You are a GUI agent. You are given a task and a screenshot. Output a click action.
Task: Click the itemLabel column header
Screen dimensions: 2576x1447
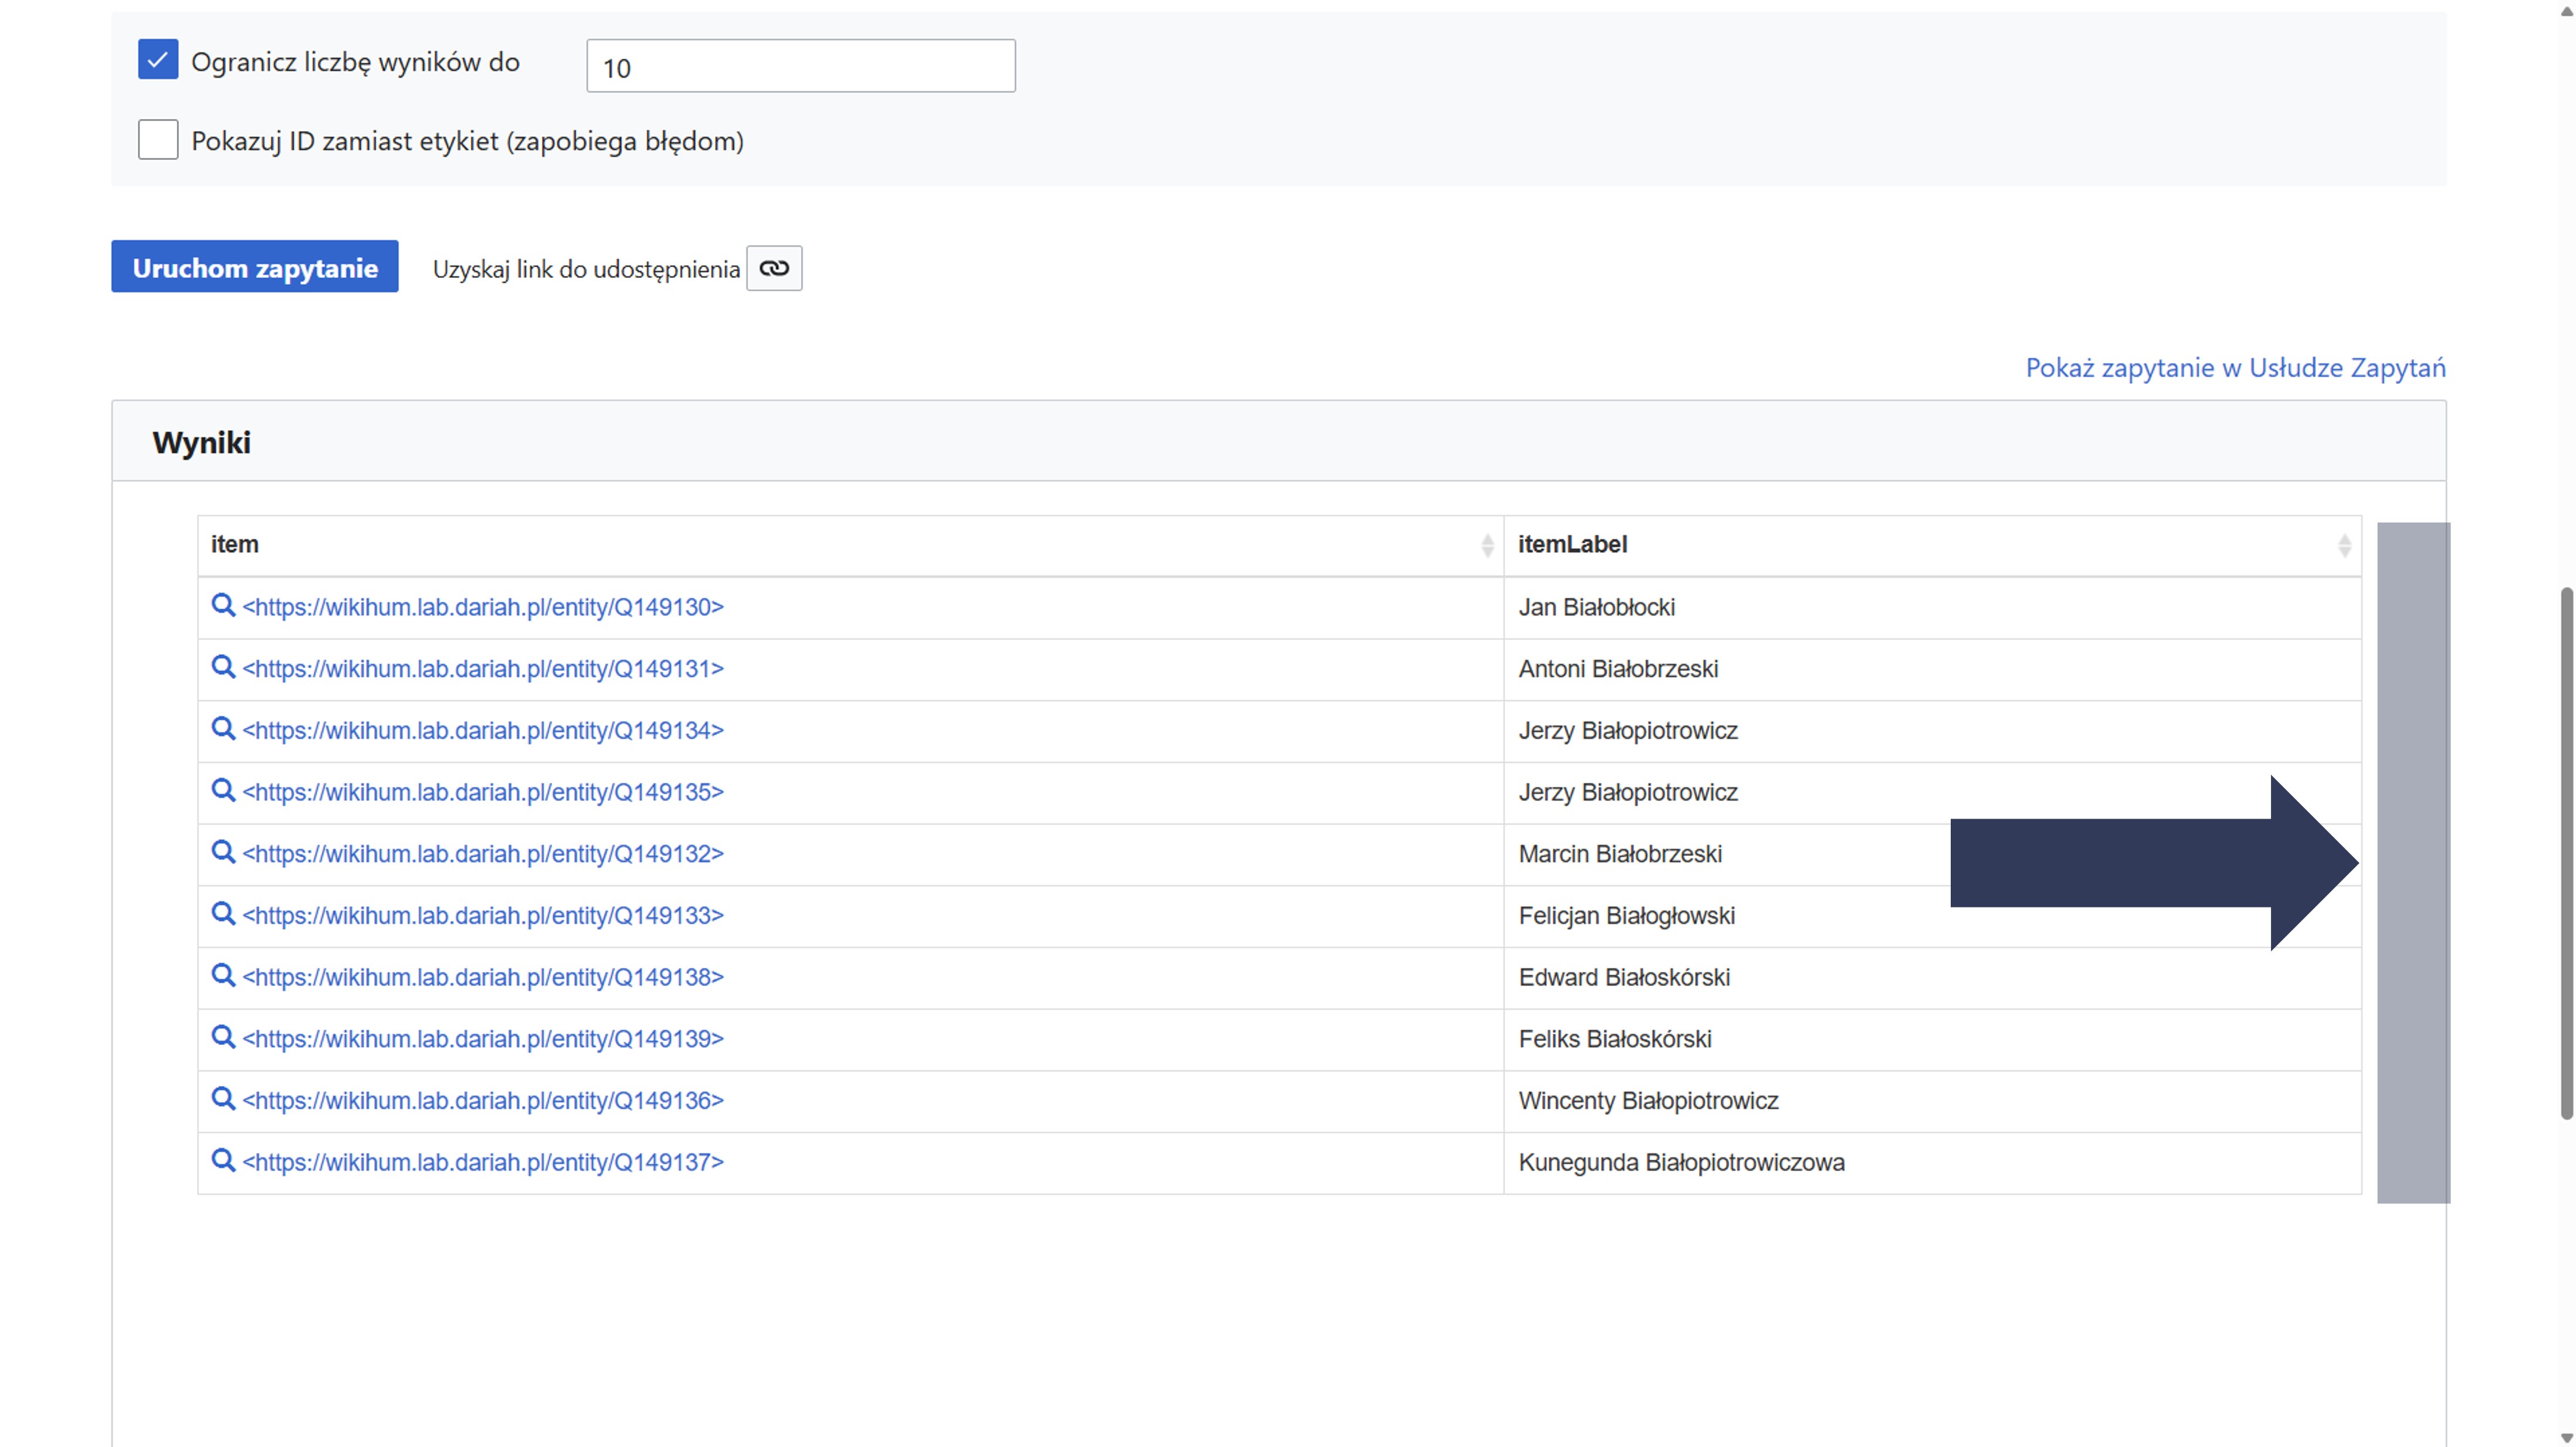[x=1572, y=545]
